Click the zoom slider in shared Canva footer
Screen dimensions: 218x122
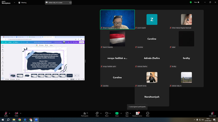pyautogui.click(x=60, y=79)
